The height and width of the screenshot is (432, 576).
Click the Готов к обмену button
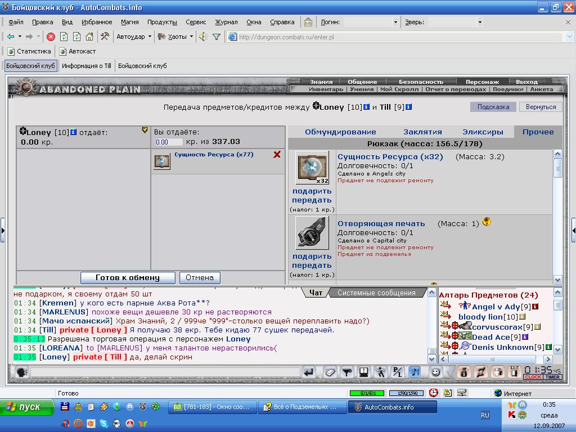[x=128, y=278]
